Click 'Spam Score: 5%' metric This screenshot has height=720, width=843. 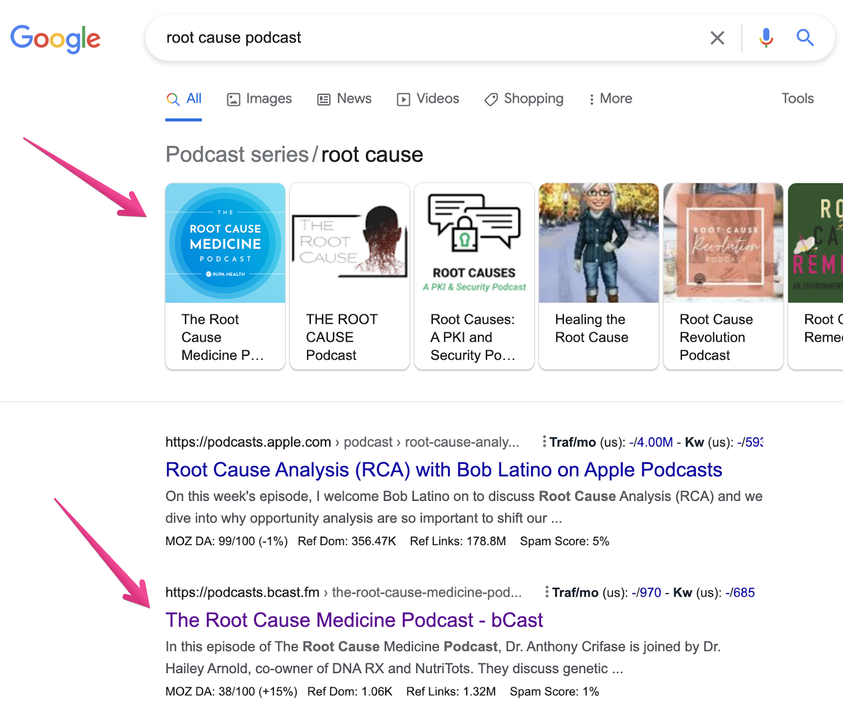(565, 541)
